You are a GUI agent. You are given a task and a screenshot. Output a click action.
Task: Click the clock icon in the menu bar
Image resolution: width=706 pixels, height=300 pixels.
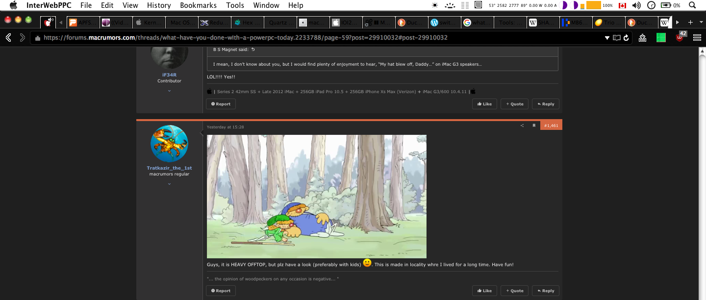click(652, 5)
